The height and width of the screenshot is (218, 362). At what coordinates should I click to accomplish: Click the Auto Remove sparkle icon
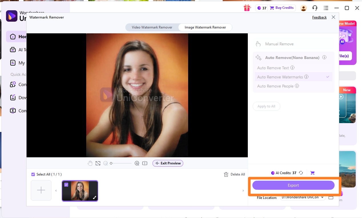(x=258, y=58)
